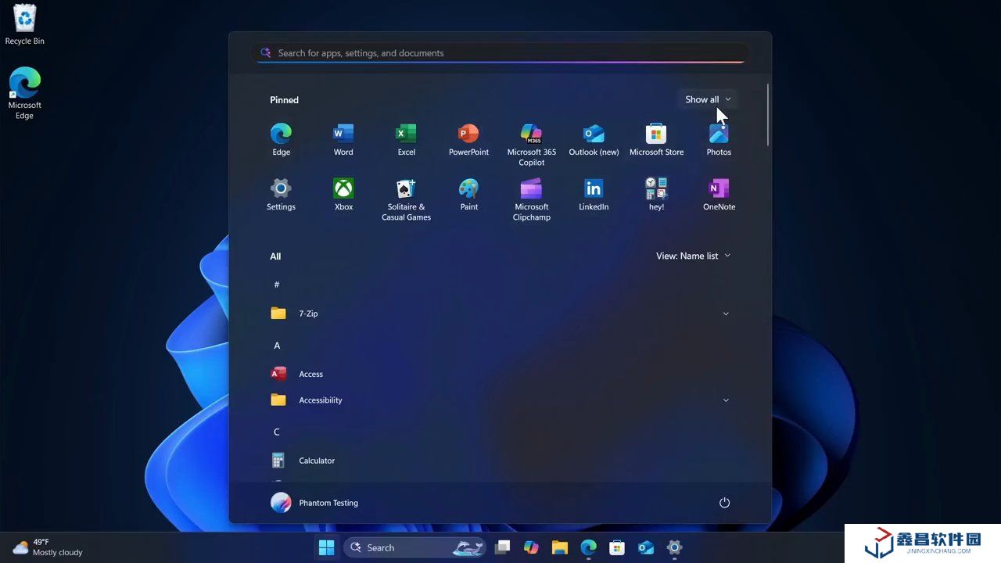Click Show all pinned apps button
The height and width of the screenshot is (563, 1001).
coord(707,99)
